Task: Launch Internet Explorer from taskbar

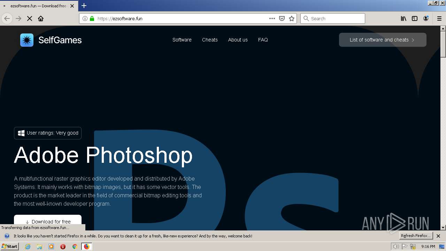Action: click(x=28, y=246)
